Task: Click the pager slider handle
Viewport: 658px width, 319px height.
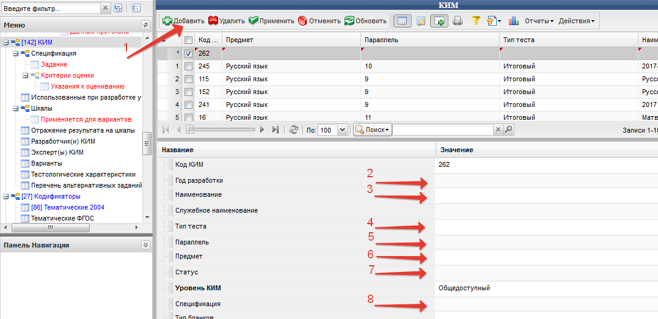Action: (189, 130)
